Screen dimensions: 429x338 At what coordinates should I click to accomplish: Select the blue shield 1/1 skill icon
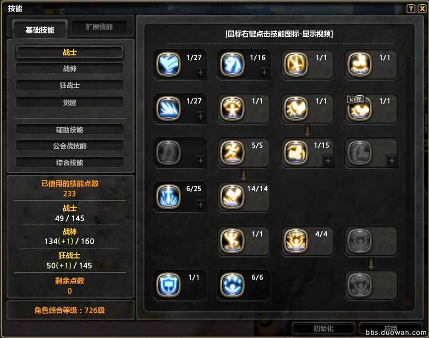coord(168,285)
